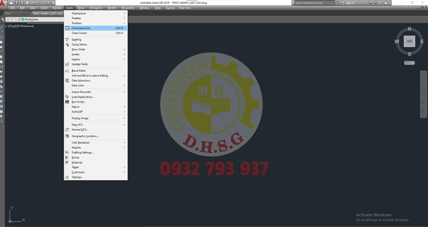Expand the Action Recorder submenu
The image size is (428, 227).
pos(96,92)
